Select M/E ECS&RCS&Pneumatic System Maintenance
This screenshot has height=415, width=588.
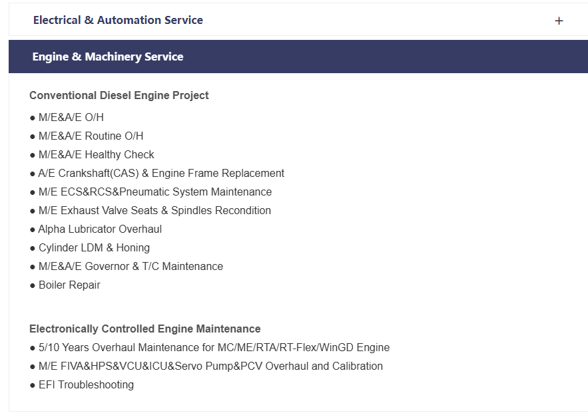[x=154, y=192]
